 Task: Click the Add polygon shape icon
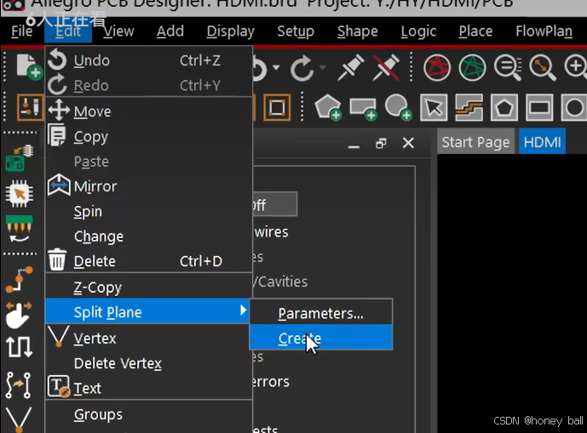328,107
